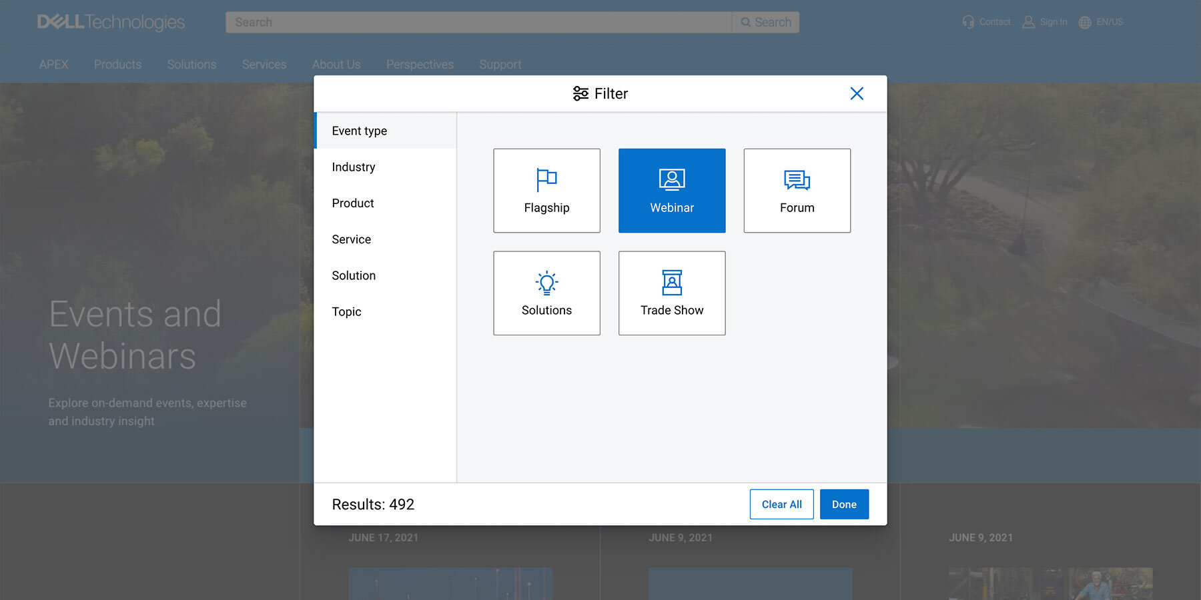Open the Support menu
Image resolution: width=1201 pixels, height=600 pixels.
point(500,65)
